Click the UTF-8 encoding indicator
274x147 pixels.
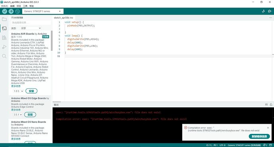click(x=222, y=145)
